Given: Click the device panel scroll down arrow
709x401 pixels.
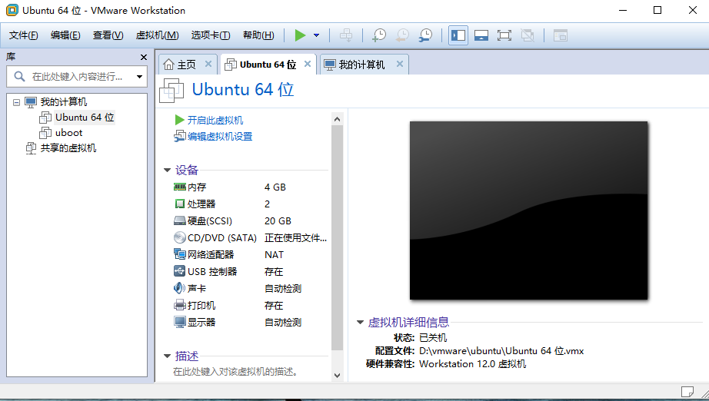Looking at the screenshot, I should click(337, 375).
